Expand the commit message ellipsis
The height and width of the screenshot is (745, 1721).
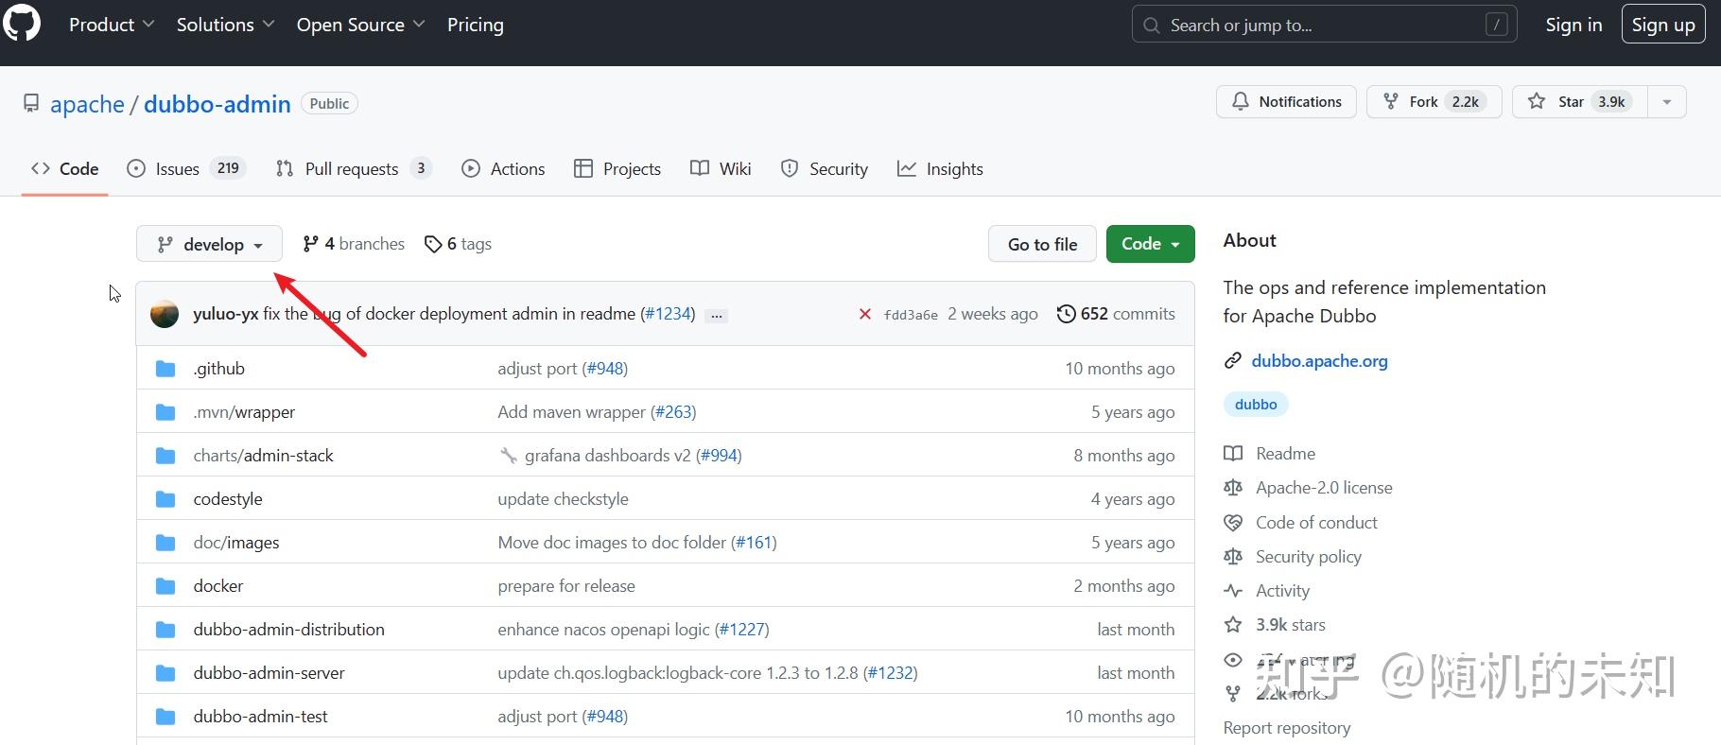[x=717, y=315]
